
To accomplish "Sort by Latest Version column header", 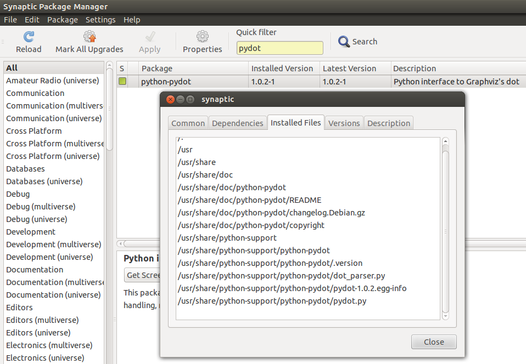I will click(355, 69).
